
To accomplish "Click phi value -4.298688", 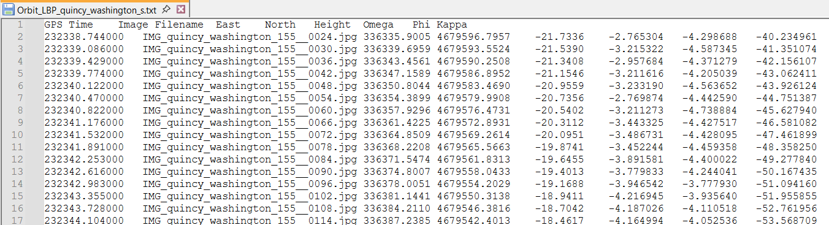I will point(709,37).
